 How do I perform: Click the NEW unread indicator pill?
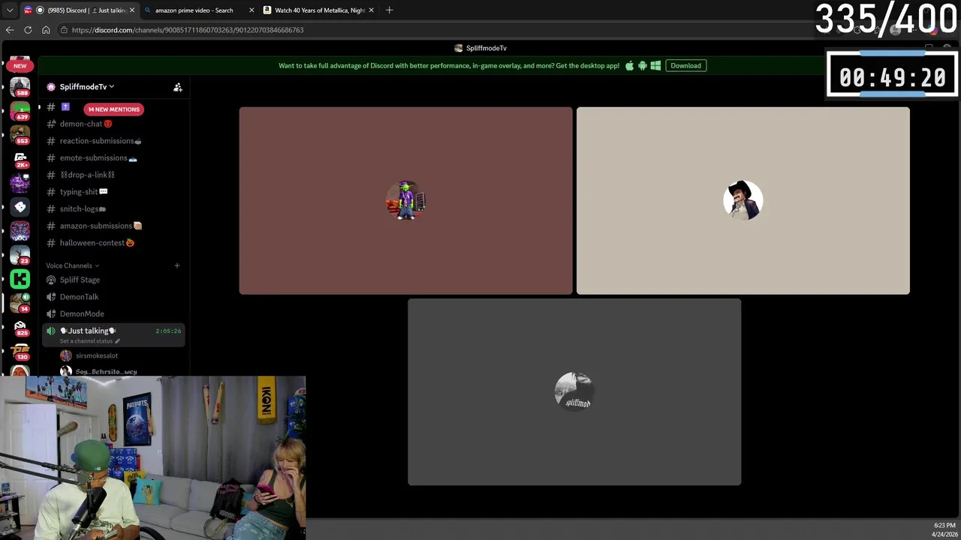click(x=20, y=65)
